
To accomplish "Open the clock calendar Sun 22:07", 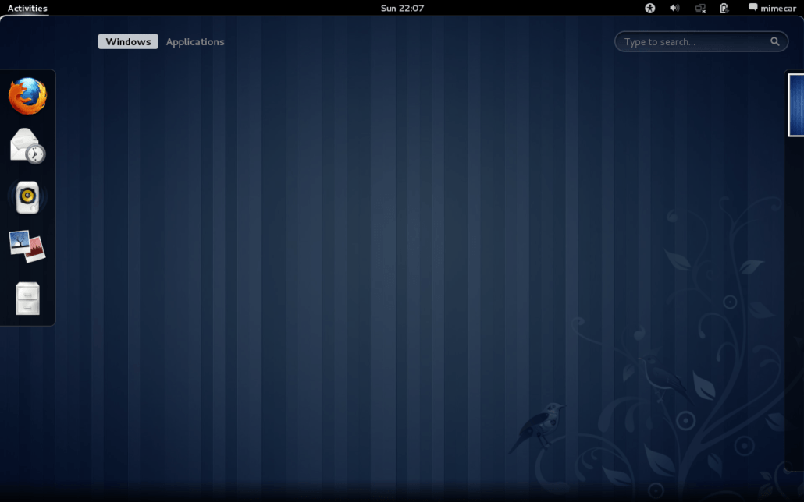I will click(x=402, y=9).
